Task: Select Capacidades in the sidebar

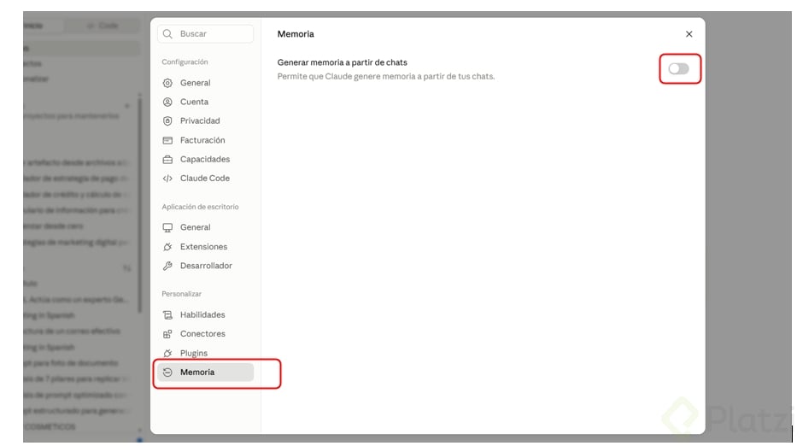Action: 205,159
